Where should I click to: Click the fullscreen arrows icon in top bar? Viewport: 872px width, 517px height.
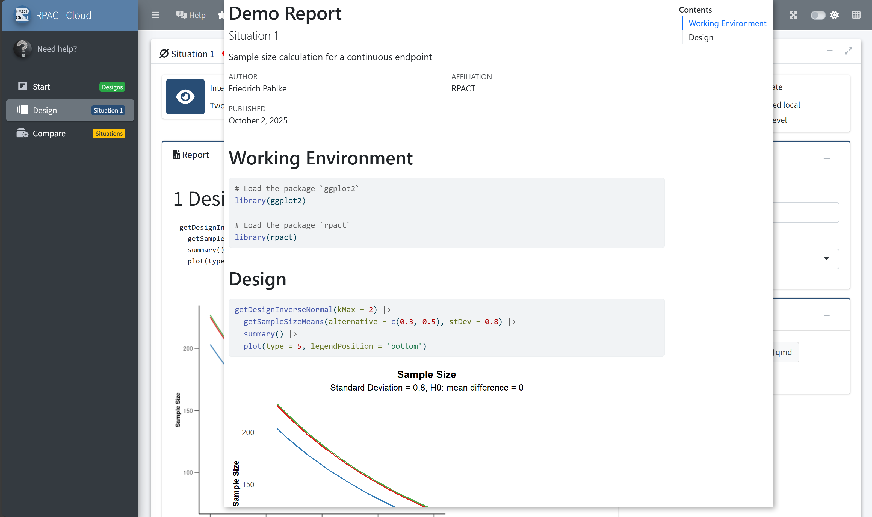793,15
